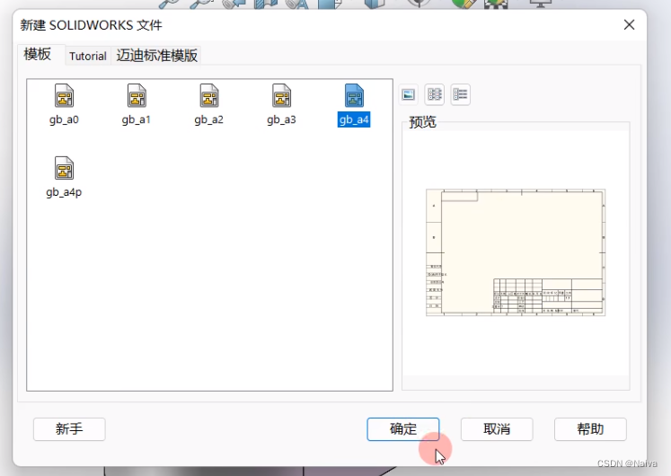671x476 pixels.
Task: Close the 新建 SOLIDWORKS 文件 dialog
Action: tap(629, 25)
